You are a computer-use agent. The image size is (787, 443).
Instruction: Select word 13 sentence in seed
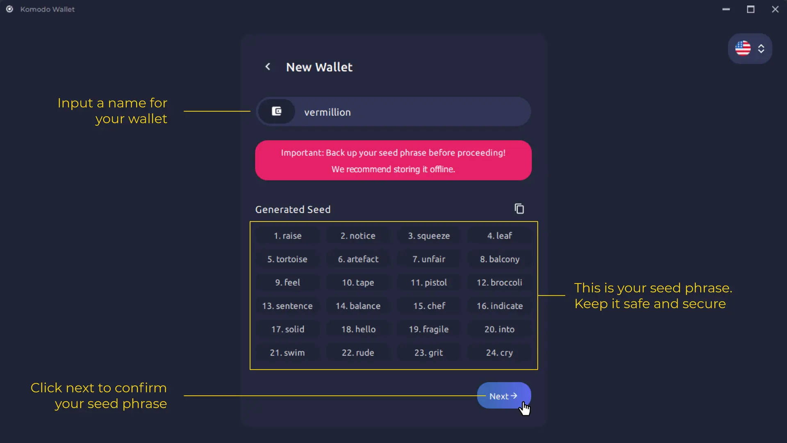tap(287, 306)
